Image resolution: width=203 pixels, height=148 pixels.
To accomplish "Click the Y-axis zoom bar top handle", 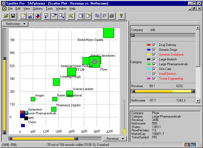I will click(4, 58).
